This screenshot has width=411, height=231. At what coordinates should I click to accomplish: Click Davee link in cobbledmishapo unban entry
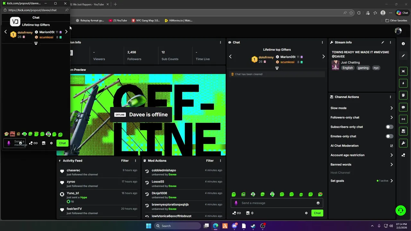point(172,175)
